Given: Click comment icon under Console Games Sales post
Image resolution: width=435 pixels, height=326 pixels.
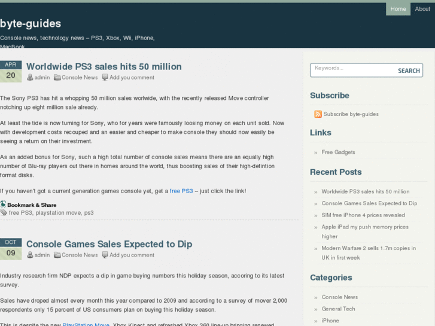Looking at the screenshot, I should pyautogui.click(x=105, y=254).
